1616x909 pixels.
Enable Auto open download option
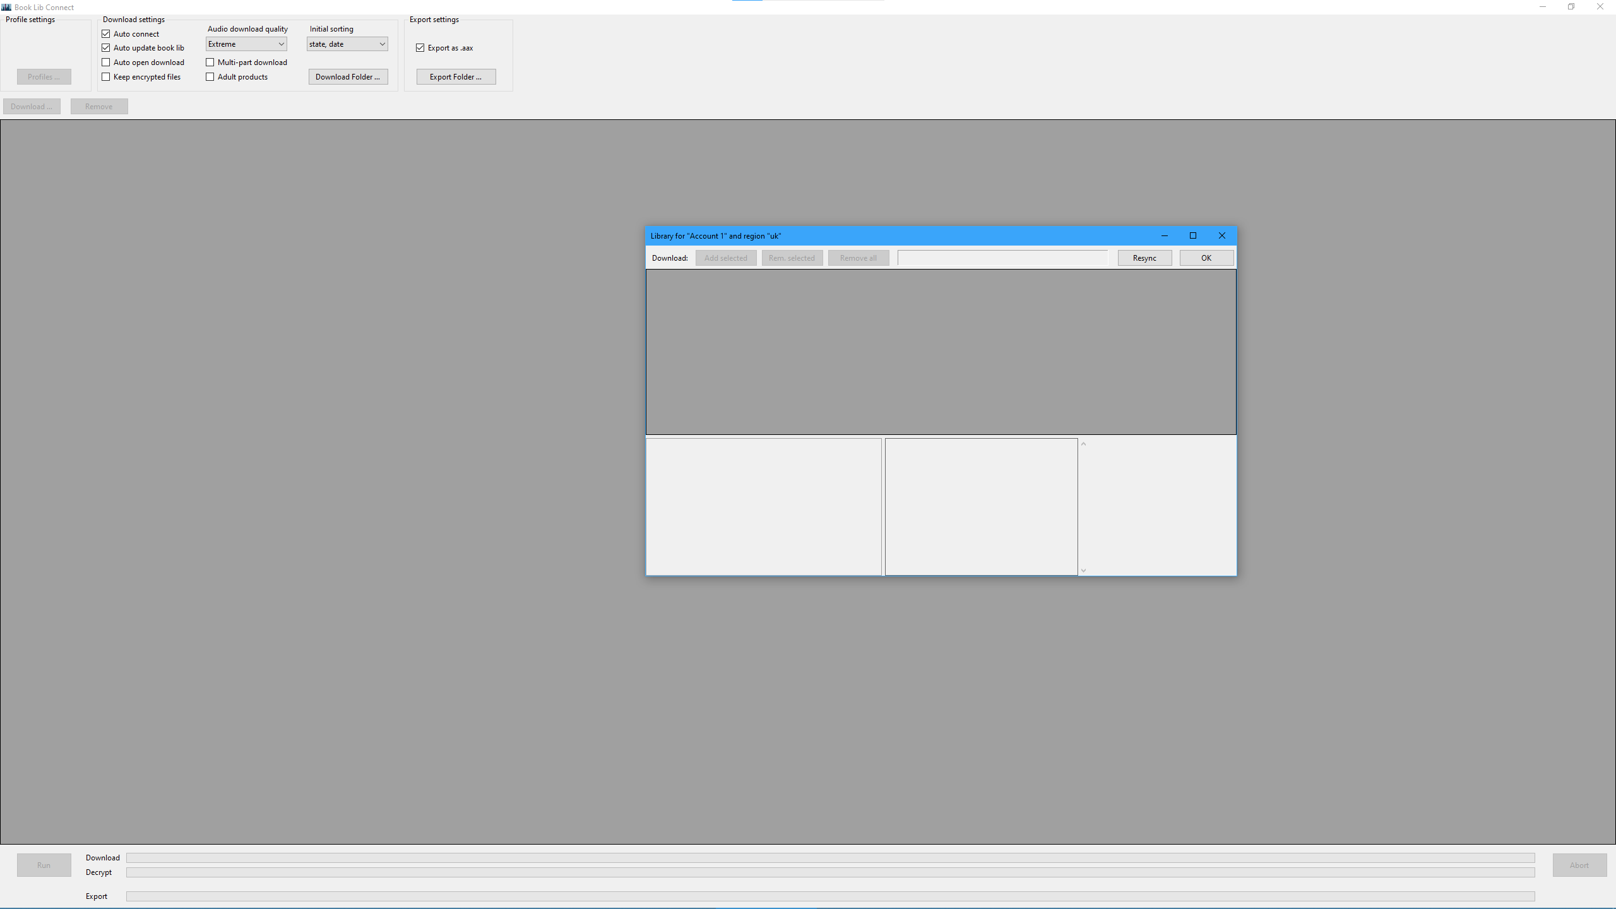pyautogui.click(x=106, y=62)
